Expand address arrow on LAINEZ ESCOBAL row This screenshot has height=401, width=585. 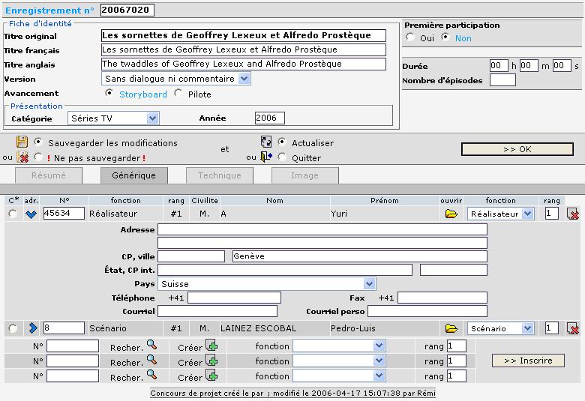[x=33, y=328]
